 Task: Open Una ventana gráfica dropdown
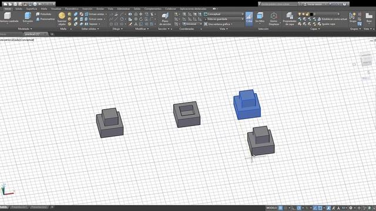tap(219, 24)
